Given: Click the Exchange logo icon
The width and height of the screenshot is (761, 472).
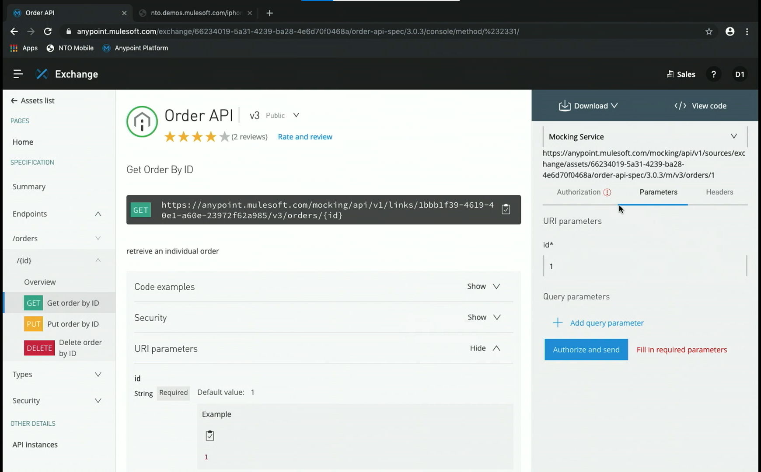Looking at the screenshot, I should (x=42, y=74).
